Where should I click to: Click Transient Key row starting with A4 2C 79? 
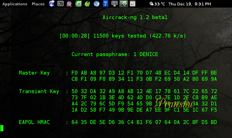point(144,104)
